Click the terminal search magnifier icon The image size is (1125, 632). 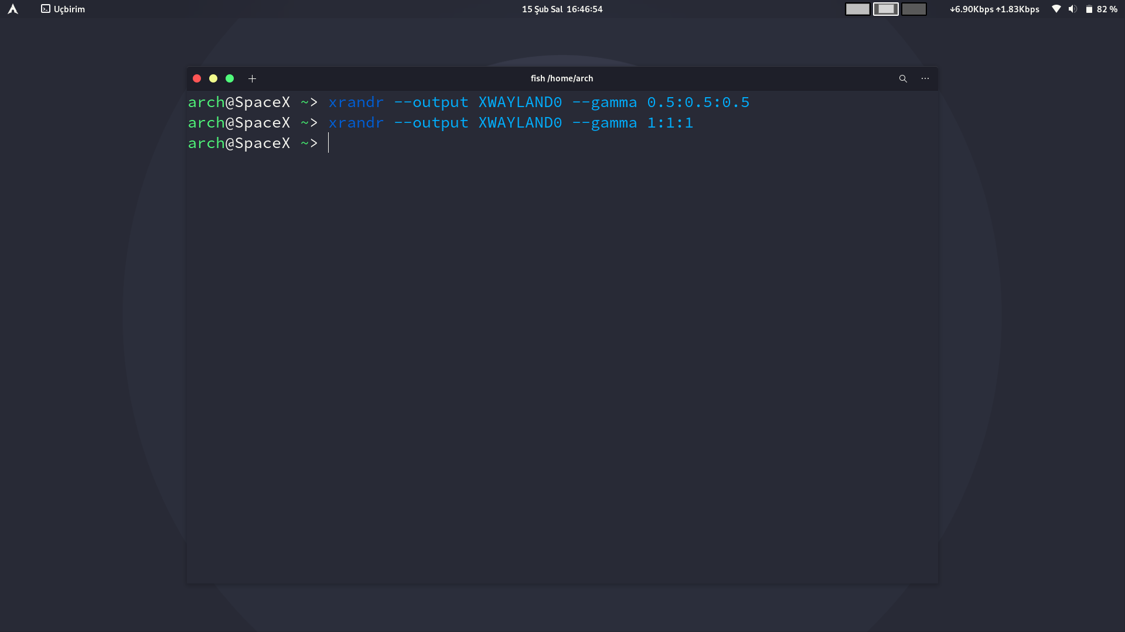(x=903, y=78)
